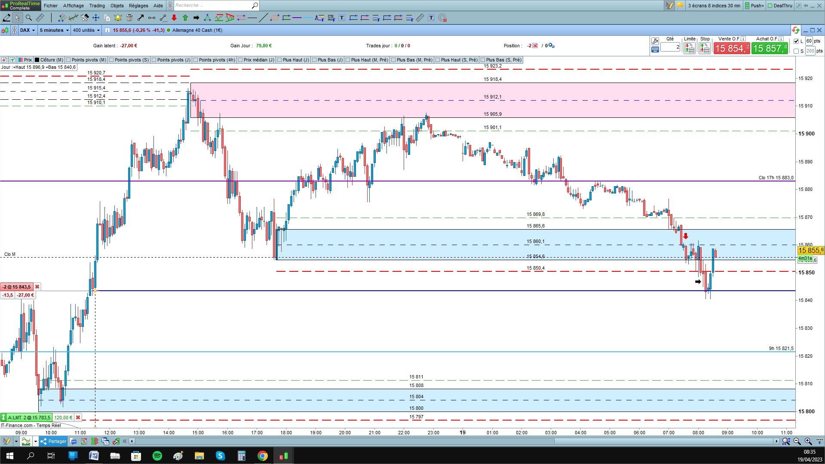
Task: Open the 5 minutes timeframe dropdown
Action: 54,30
